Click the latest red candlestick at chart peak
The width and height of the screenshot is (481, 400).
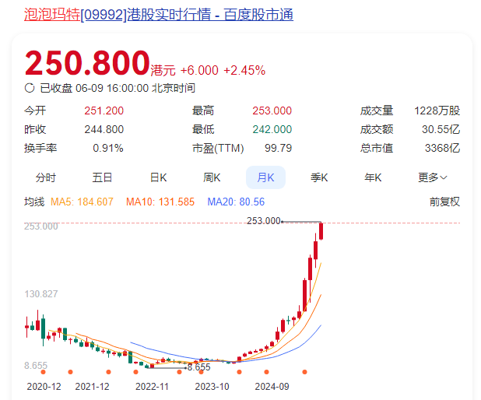coord(321,231)
